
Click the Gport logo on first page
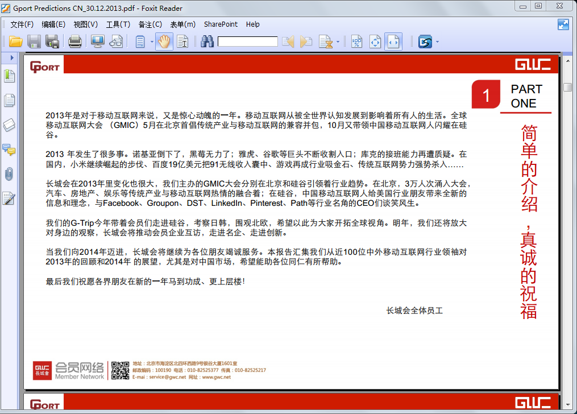pyautogui.click(x=44, y=67)
